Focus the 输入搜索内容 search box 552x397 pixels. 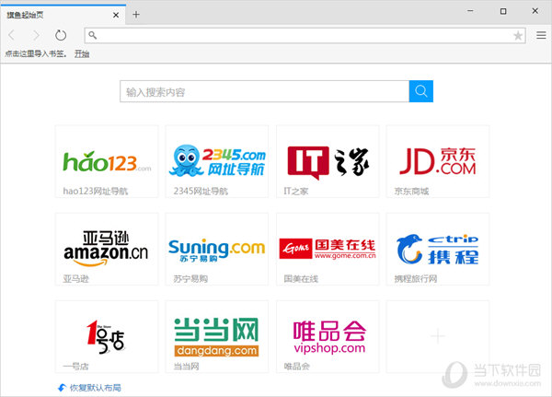click(x=264, y=91)
